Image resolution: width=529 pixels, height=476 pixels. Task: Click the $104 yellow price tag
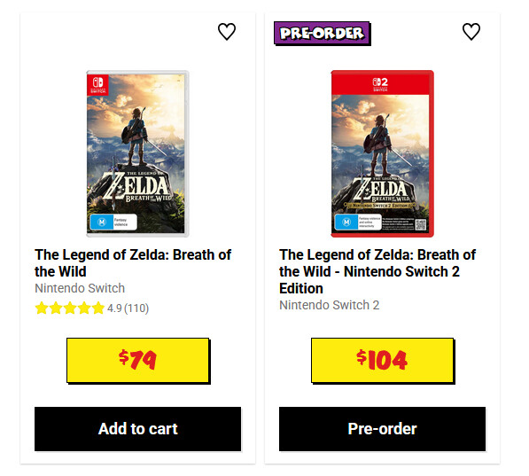pyautogui.click(x=383, y=361)
